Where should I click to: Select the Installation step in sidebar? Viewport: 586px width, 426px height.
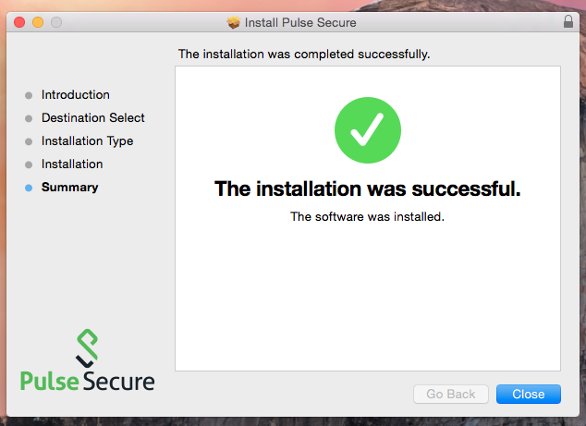72,164
